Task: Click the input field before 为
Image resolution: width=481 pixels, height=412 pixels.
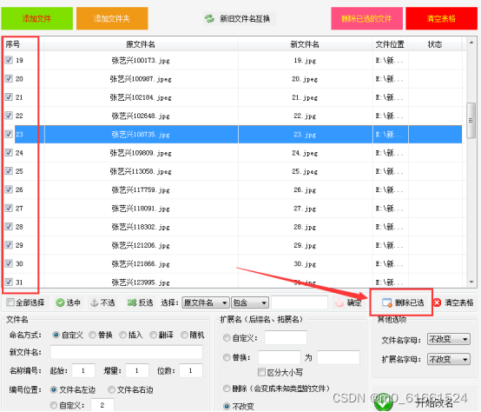Action: [x=280, y=357]
